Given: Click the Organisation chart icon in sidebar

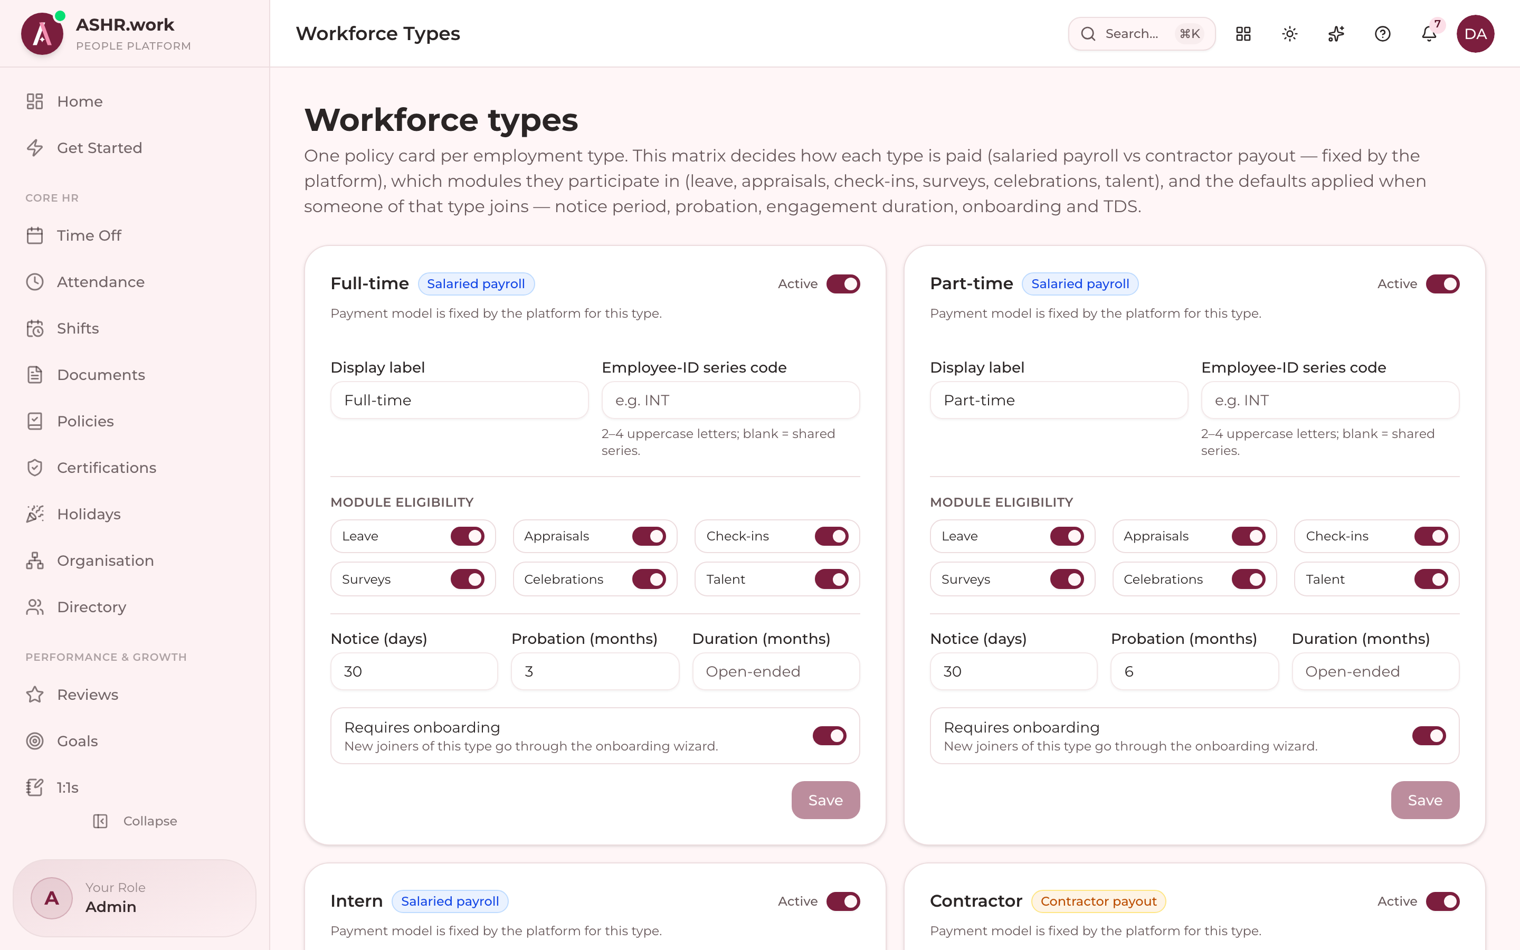Looking at the screenshot, I should coord(35,560).
